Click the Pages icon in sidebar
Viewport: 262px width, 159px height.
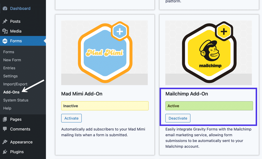5,119
